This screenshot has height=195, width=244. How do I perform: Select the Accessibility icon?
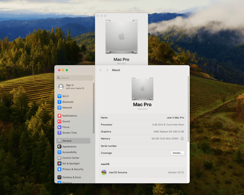click(59, 152)
